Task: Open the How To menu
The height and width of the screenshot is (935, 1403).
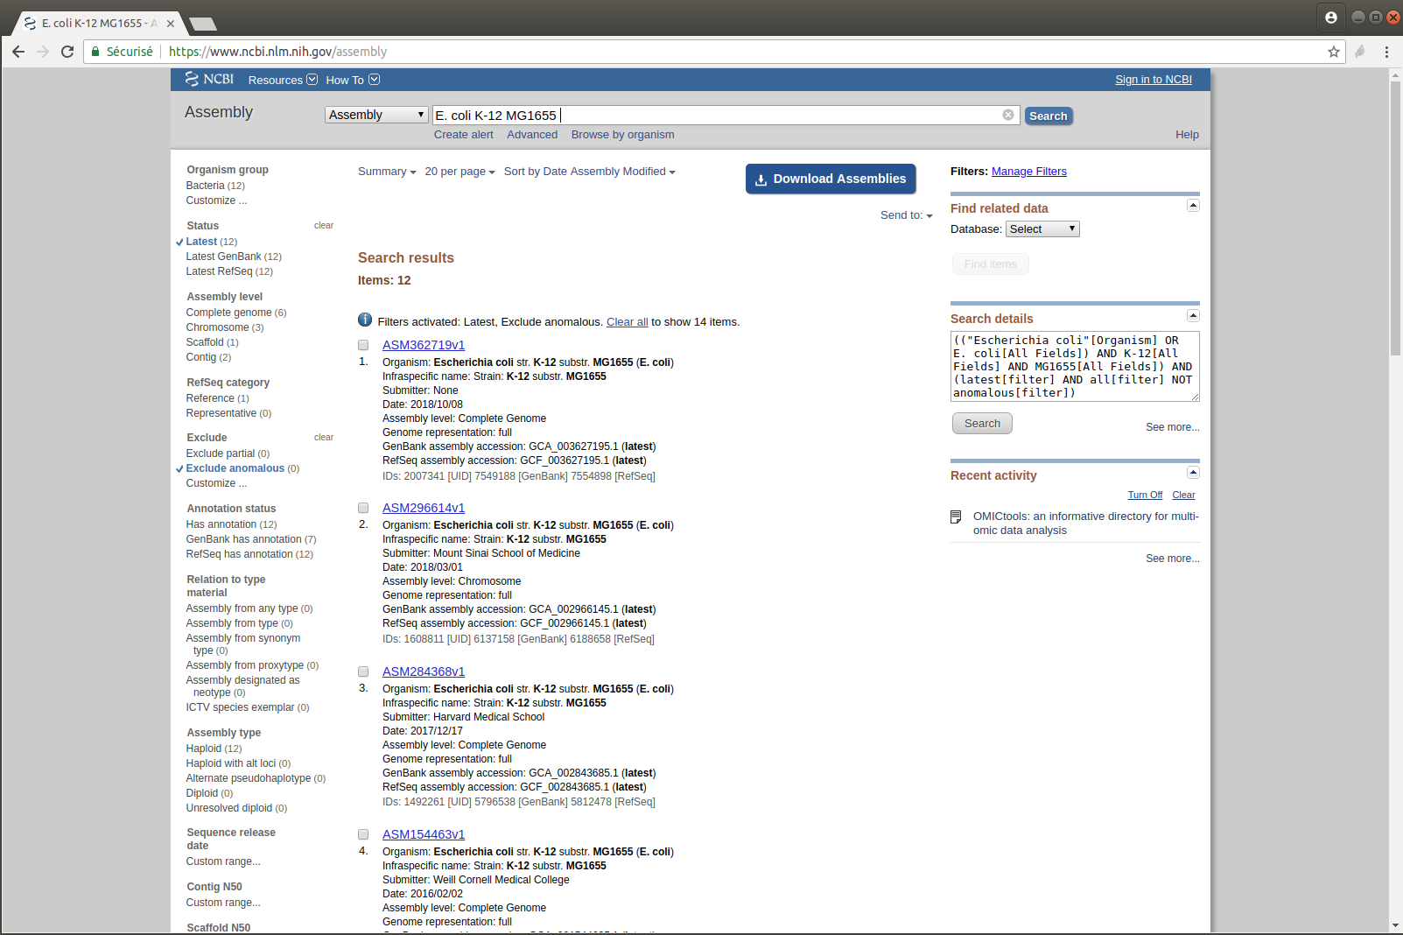Action: [353, 80]
